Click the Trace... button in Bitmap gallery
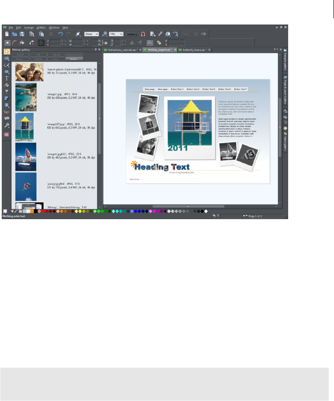The image size is (334, 401). [20, 59]
